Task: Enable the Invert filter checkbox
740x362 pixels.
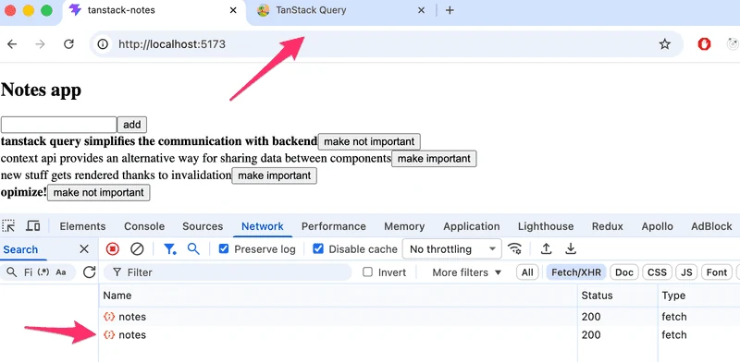Action: tap(367, 272)
